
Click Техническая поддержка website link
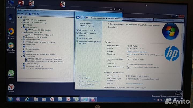[x=134, y=84]
